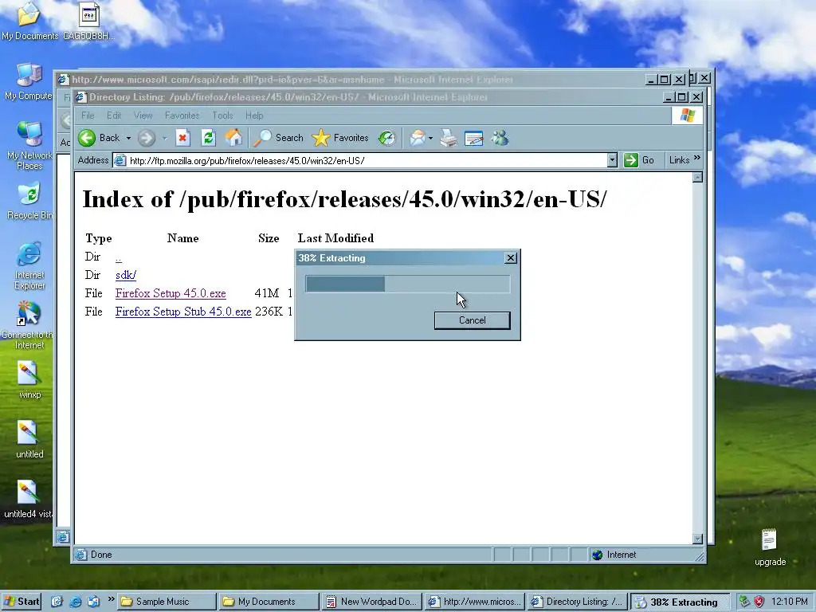The height and width of the screenshot is (612, 816).
Task: Click the Show Desktop quick launch icon
Action: point(57,602)
